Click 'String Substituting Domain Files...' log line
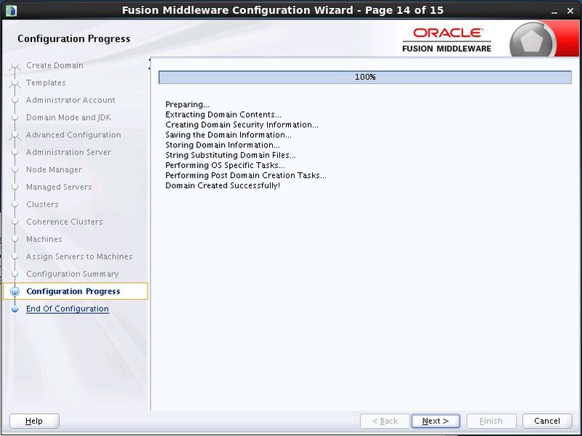Image resolution: width=582 pixels, height=436 pixels. 231,155
